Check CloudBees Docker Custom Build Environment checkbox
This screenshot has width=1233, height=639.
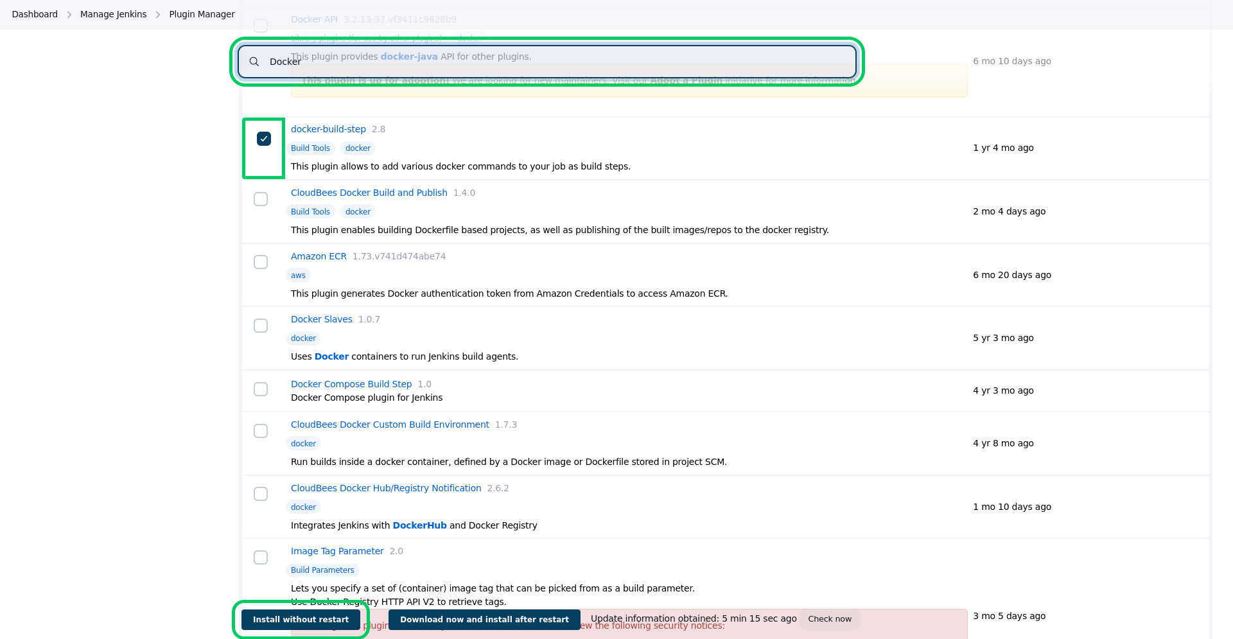(261, 431)
